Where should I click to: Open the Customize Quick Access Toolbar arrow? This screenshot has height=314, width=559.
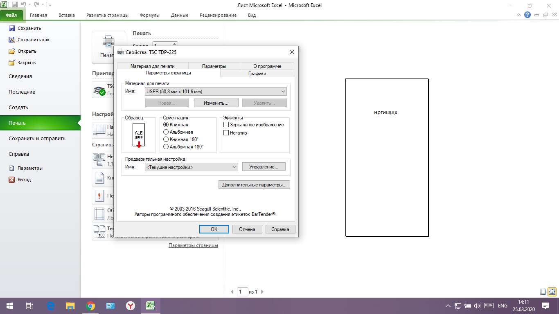coord(50,5)
